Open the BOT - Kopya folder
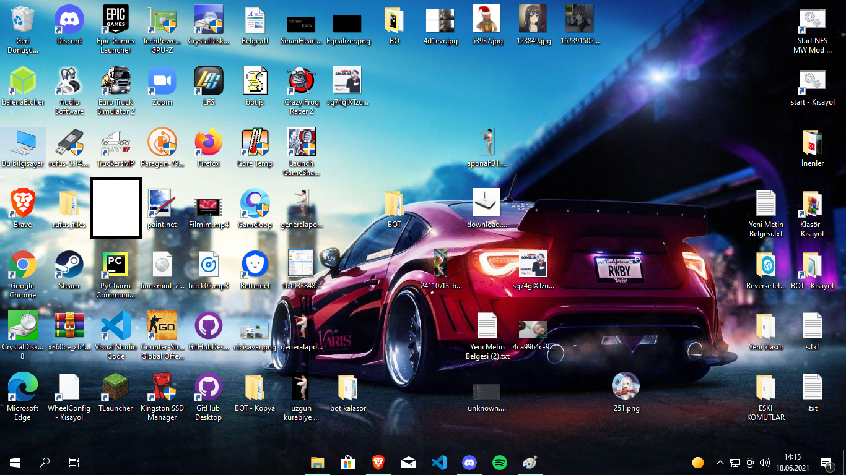The width and height of the screenshot is (846, 475). 255,393
